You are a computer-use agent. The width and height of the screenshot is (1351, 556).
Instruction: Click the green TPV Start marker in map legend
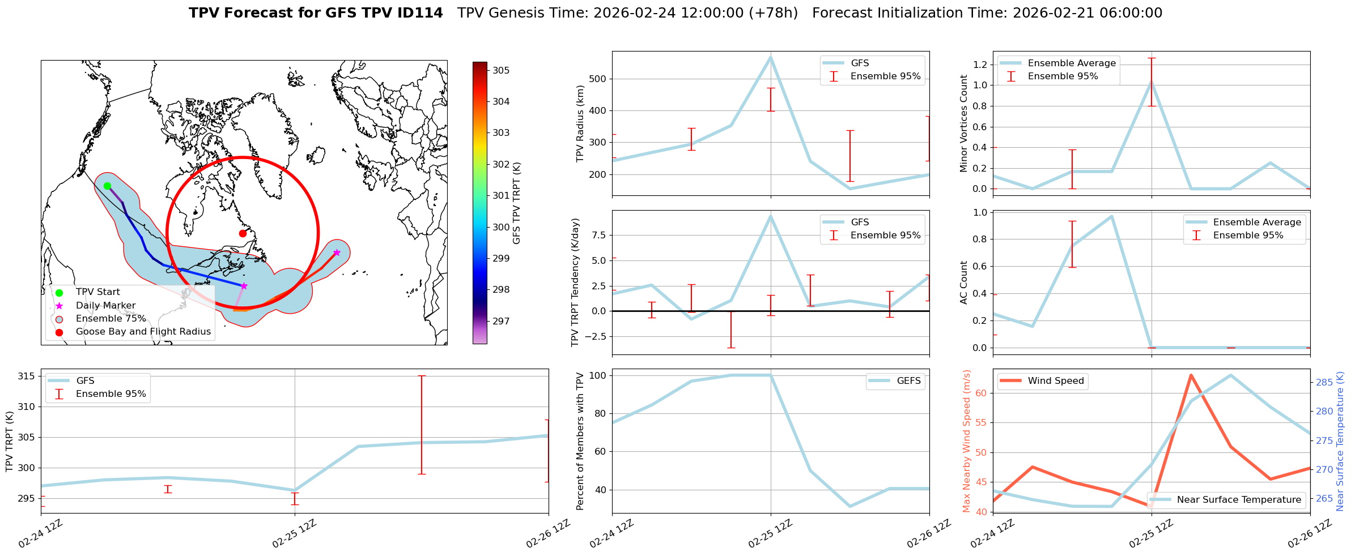(x=59, y=292)
